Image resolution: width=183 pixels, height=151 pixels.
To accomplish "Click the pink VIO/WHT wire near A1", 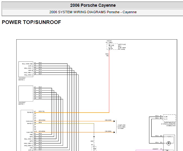I will pyautogui.click(x=149, y=150).
